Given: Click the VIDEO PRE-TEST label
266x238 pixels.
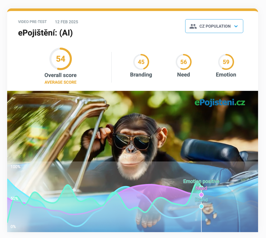Looking at the screenshot, I should (32, 22).
